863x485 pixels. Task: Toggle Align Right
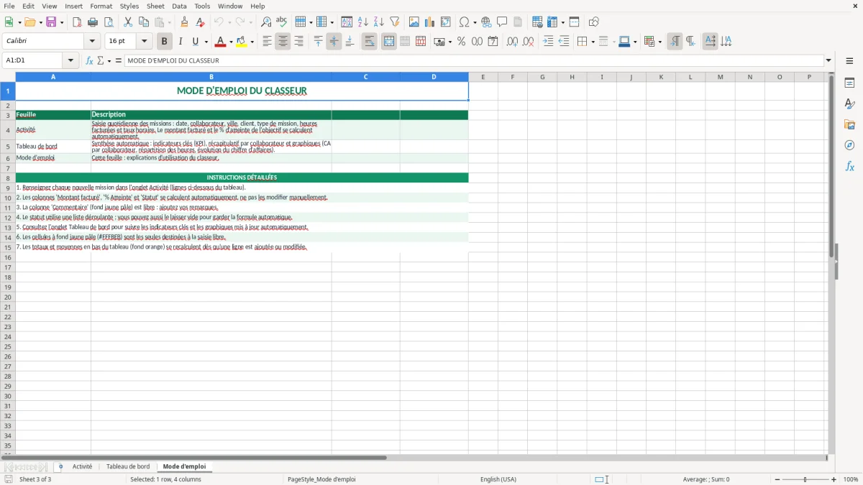(x=298, y=42)
